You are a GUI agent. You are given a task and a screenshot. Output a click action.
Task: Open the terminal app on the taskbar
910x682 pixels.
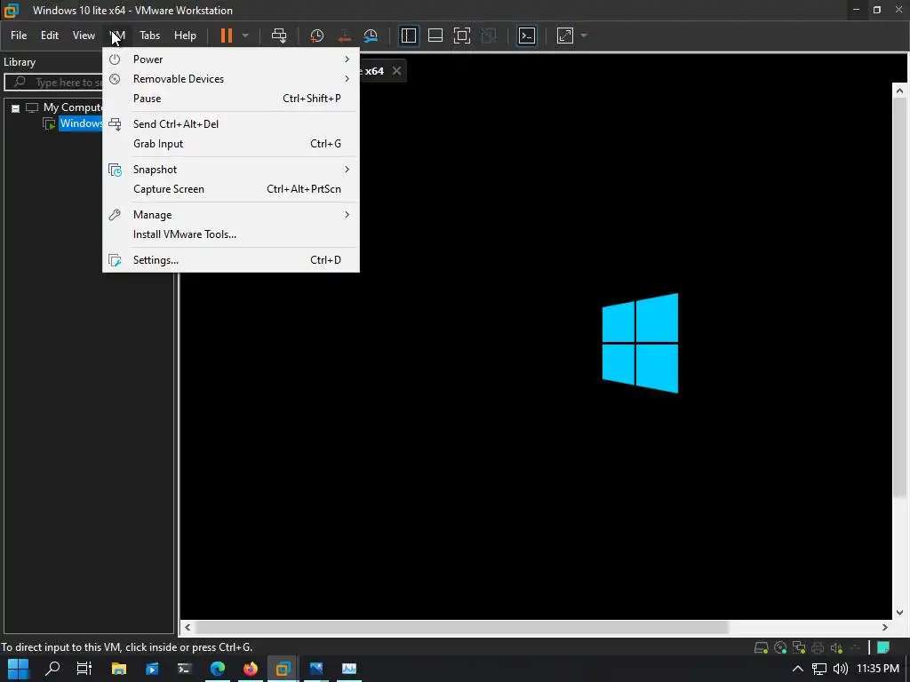click(185, 669)
